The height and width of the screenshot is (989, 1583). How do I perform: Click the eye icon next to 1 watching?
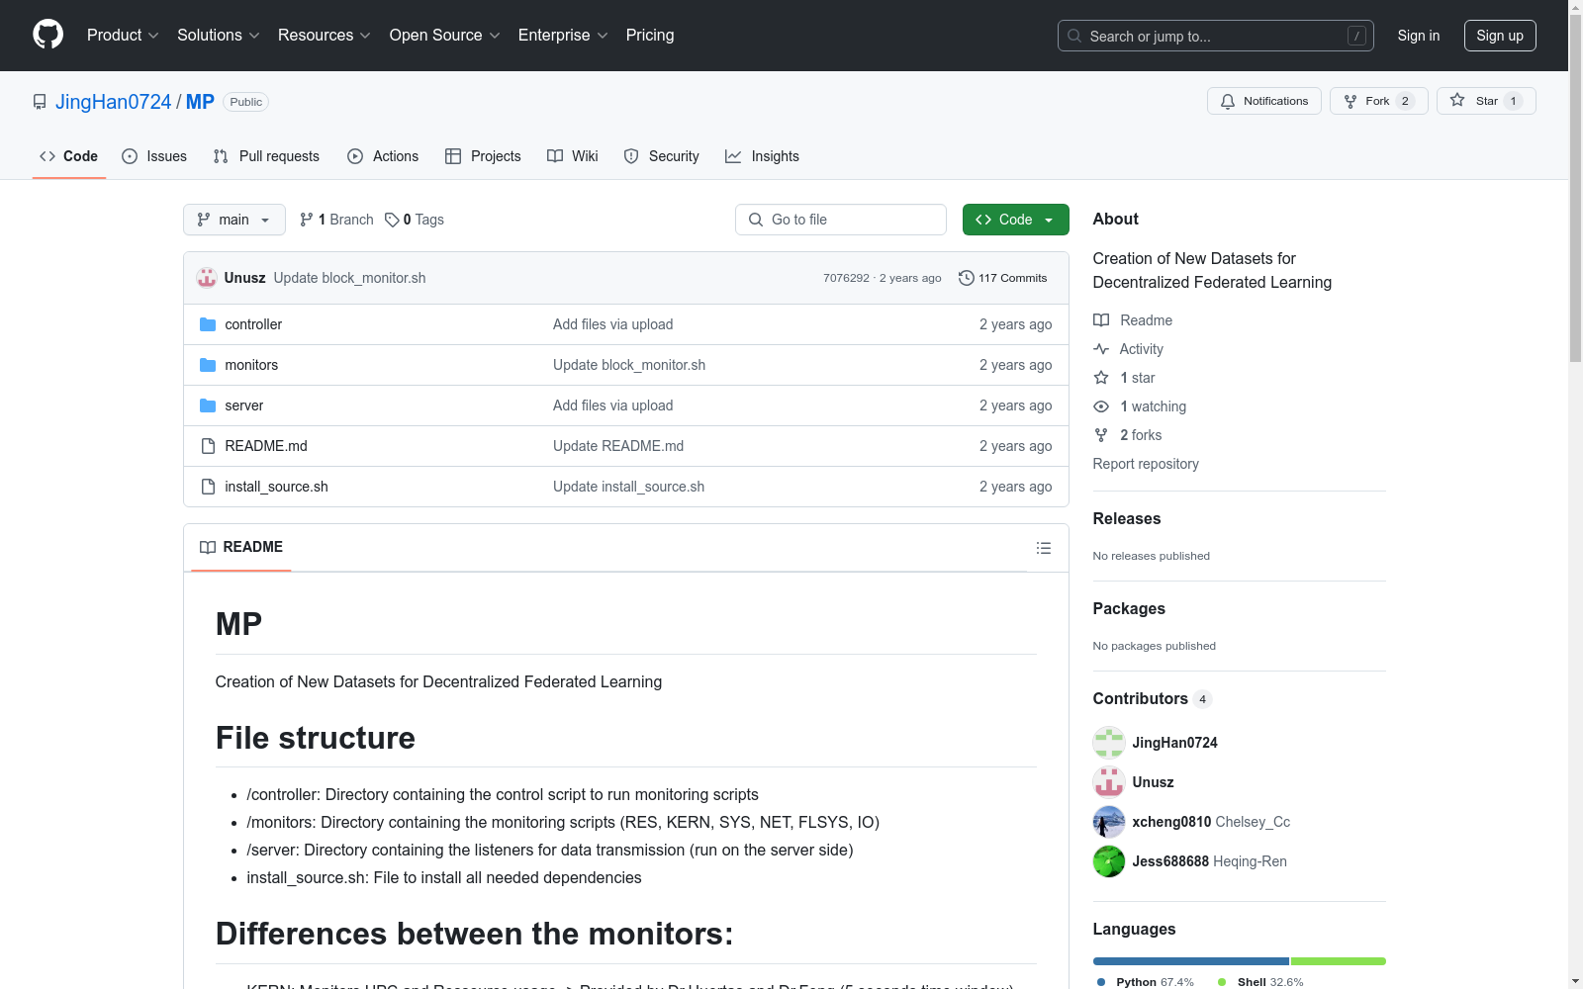point(1101,406)
